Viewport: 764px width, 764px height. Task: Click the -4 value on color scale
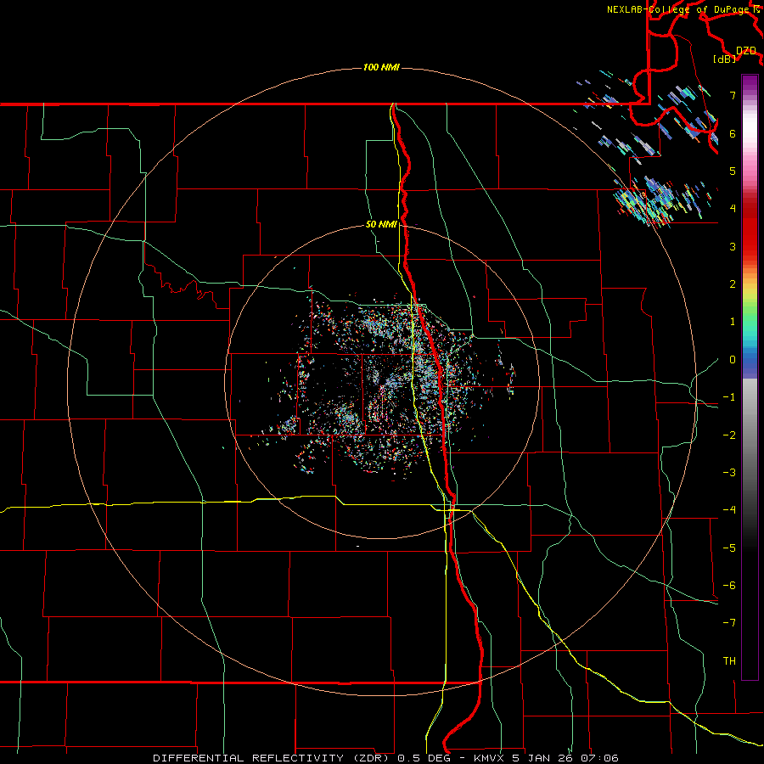729,510
